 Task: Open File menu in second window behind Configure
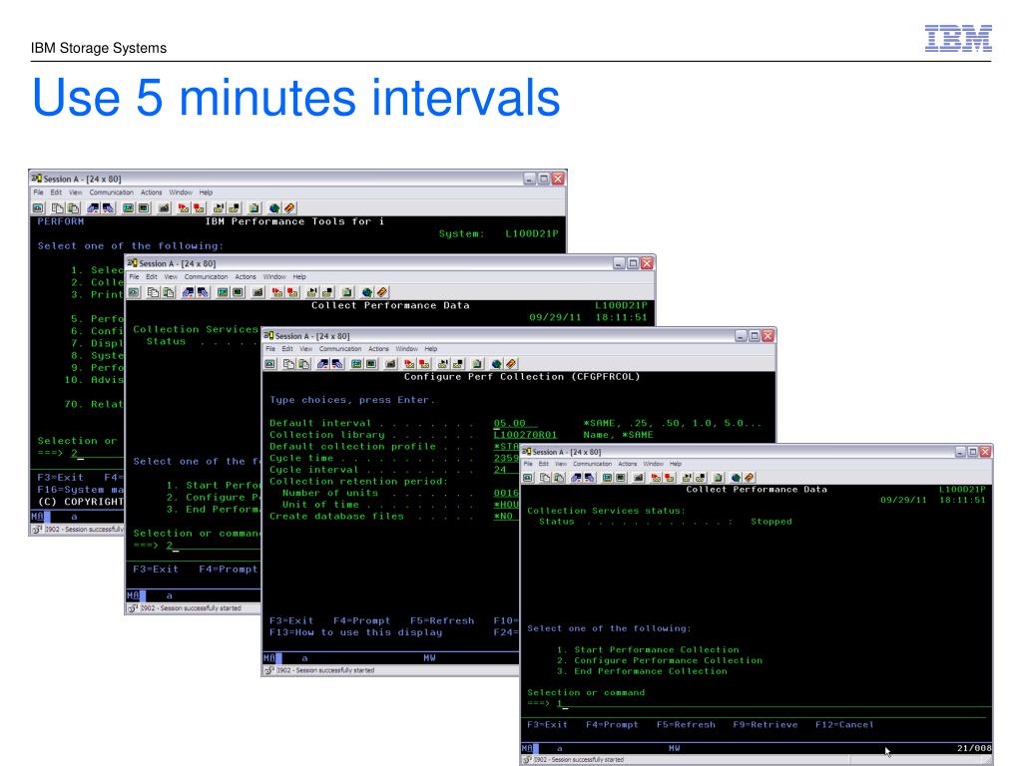point(134,277)
